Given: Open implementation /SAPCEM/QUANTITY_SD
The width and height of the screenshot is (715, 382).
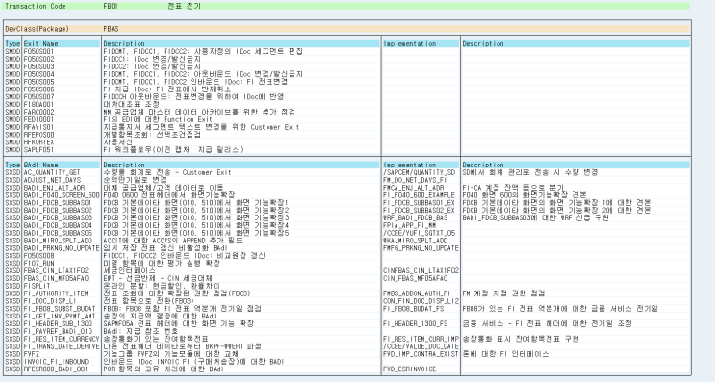Looking at the screenshot, I should coord(419,172).
